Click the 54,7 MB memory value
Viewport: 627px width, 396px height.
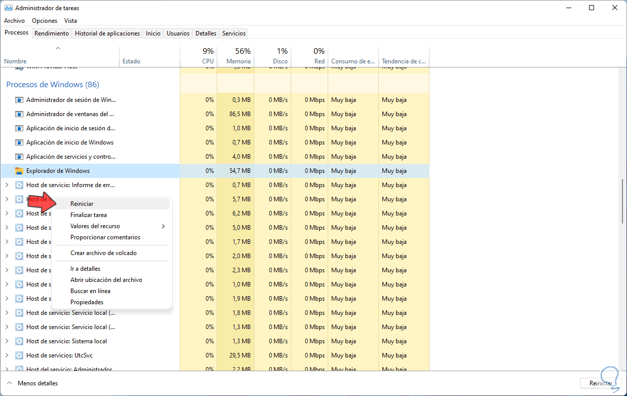[x=241, y=171]
